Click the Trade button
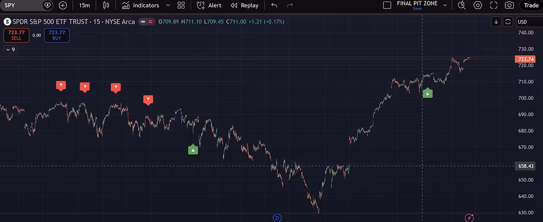Viewport: 543px width, 222px height. coord(531,5)
